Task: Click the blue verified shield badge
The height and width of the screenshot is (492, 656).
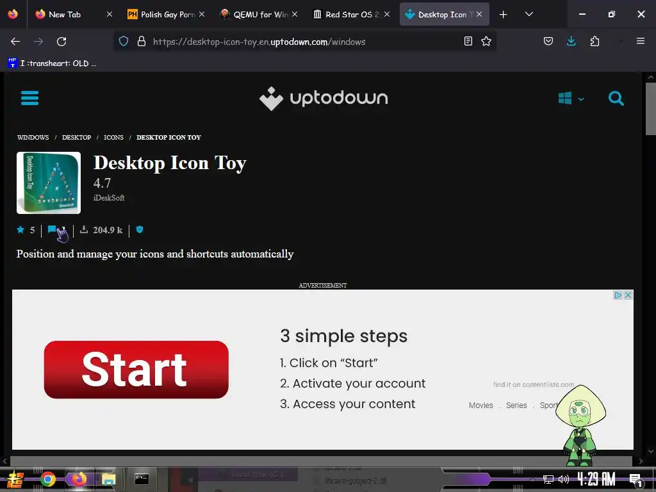Action: coord(140,229)
